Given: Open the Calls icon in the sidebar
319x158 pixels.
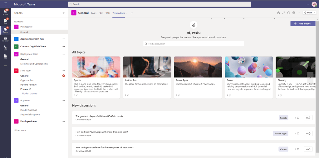Looking at the screenshot, I should (5, 48).
